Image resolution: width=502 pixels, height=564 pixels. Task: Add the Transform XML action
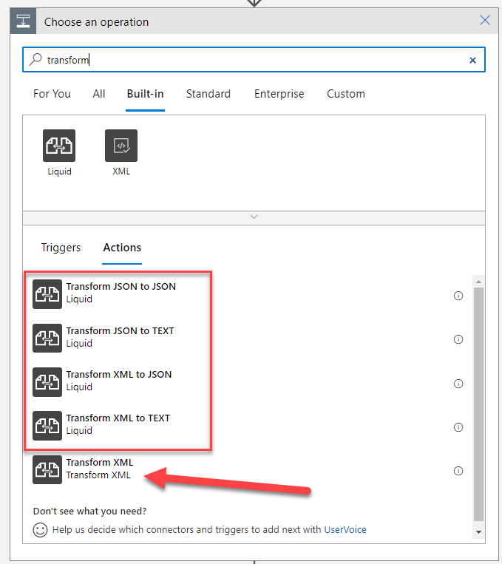pyautogui.click(x=99, y=463)
